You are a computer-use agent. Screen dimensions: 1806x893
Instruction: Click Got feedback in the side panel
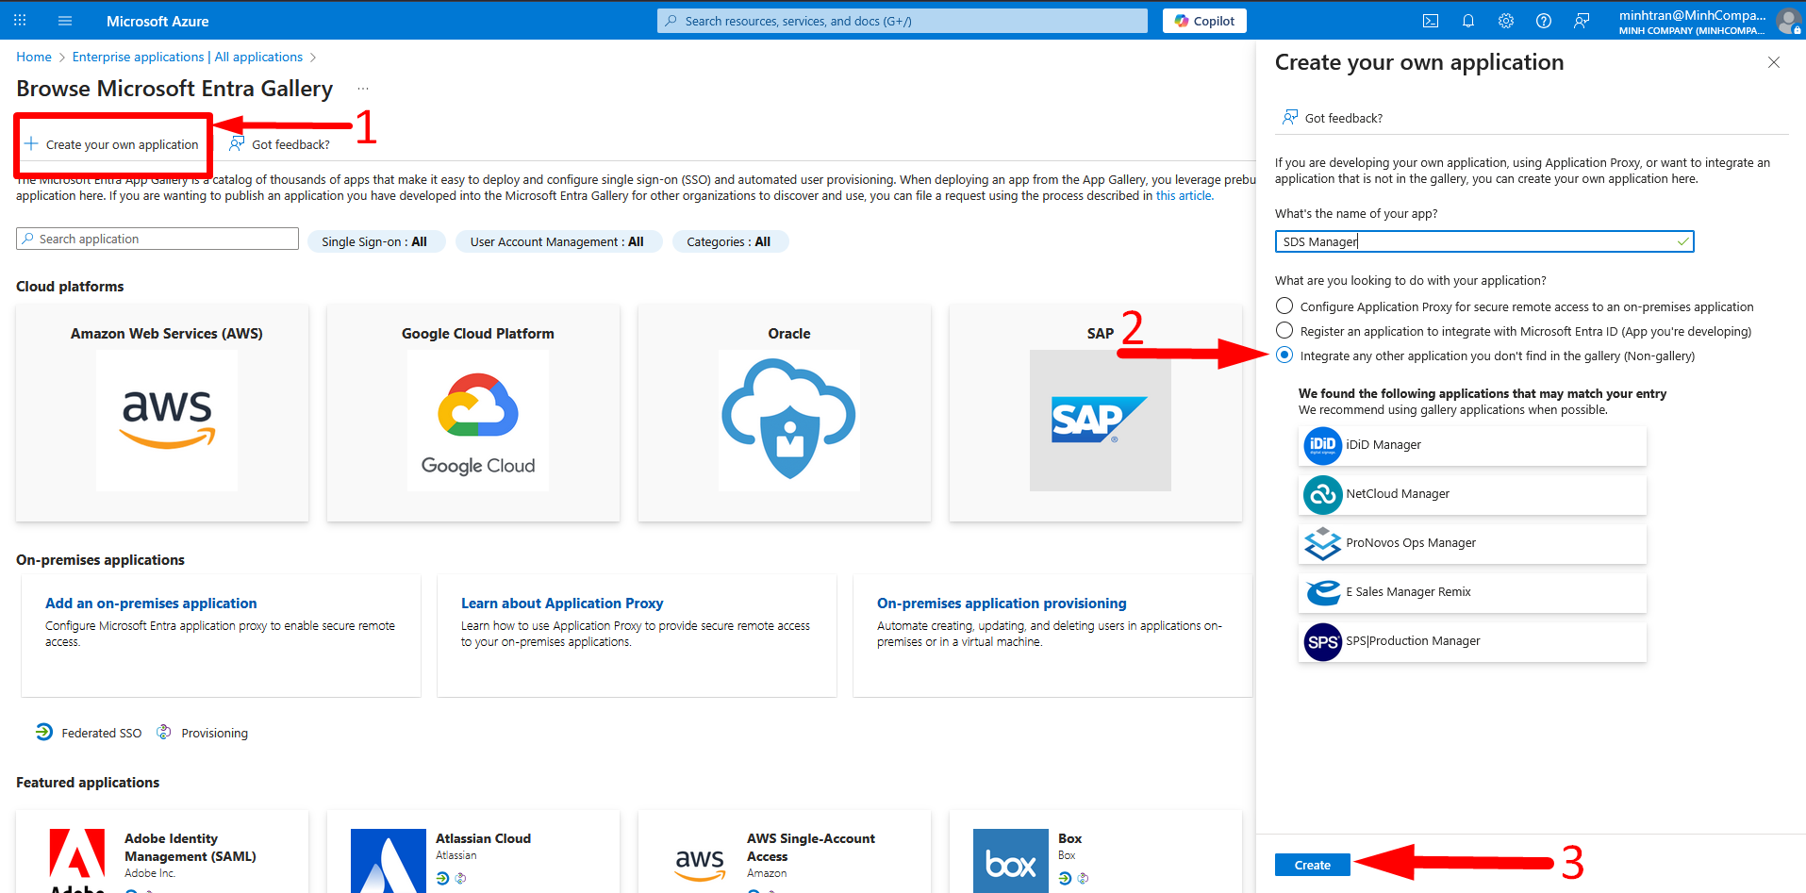1333,118
